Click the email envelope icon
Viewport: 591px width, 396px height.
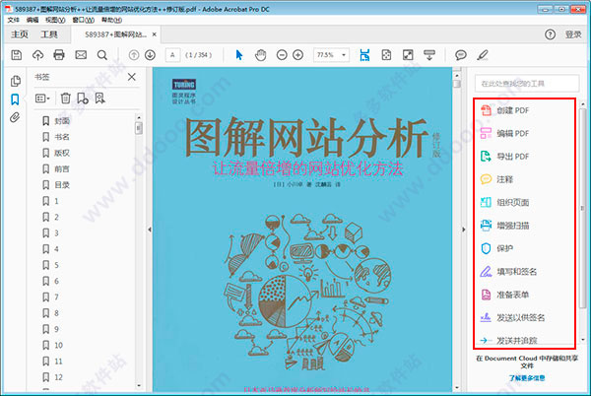pyautogui.click(x=81, y=55)
